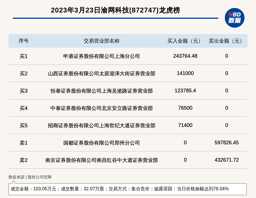The width and height of the screenshot is (256, 198).
Task: Click the 当日价格振幅达到78.04% disclosure text
Action: (x=203, y=189)
